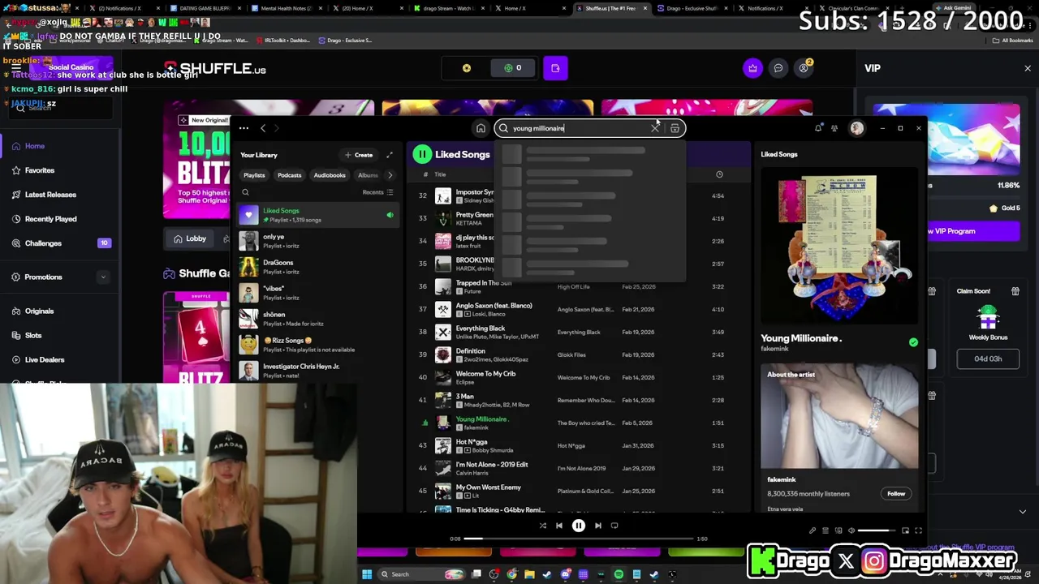Filter library by Playlists
The height and width of the screenshot is (584, 1039).
coord(254,175)
